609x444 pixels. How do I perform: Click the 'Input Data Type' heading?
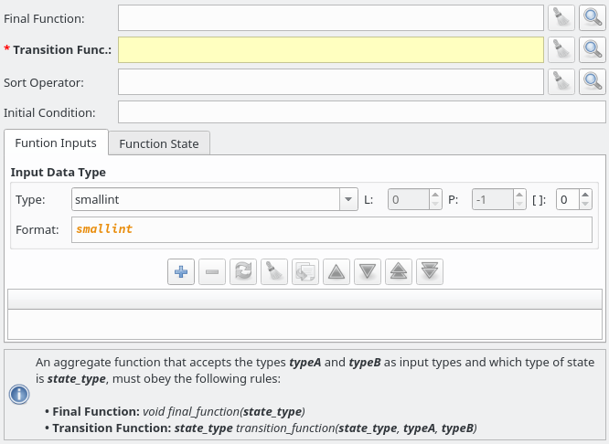[x=59, y=173]
